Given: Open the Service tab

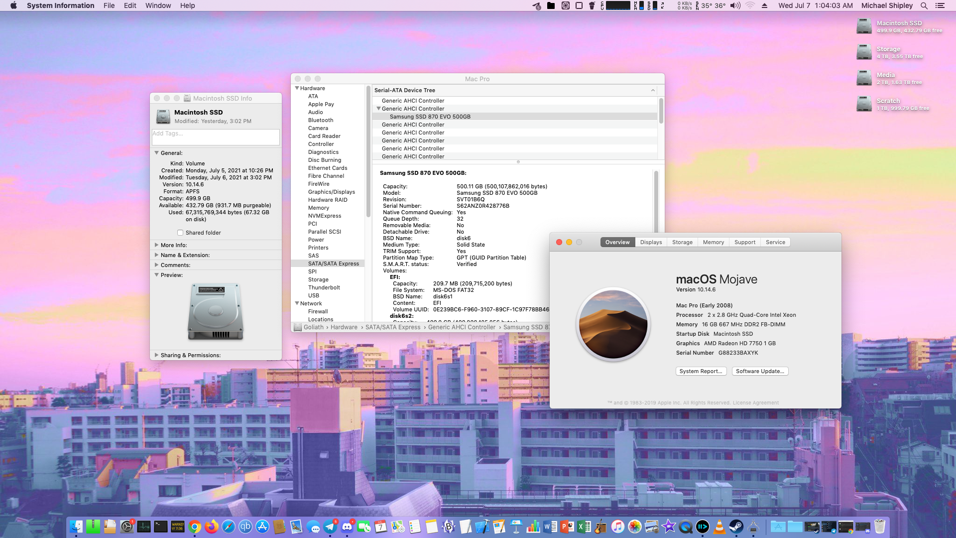Looking at the screenshot, I should tap(775, 242).
